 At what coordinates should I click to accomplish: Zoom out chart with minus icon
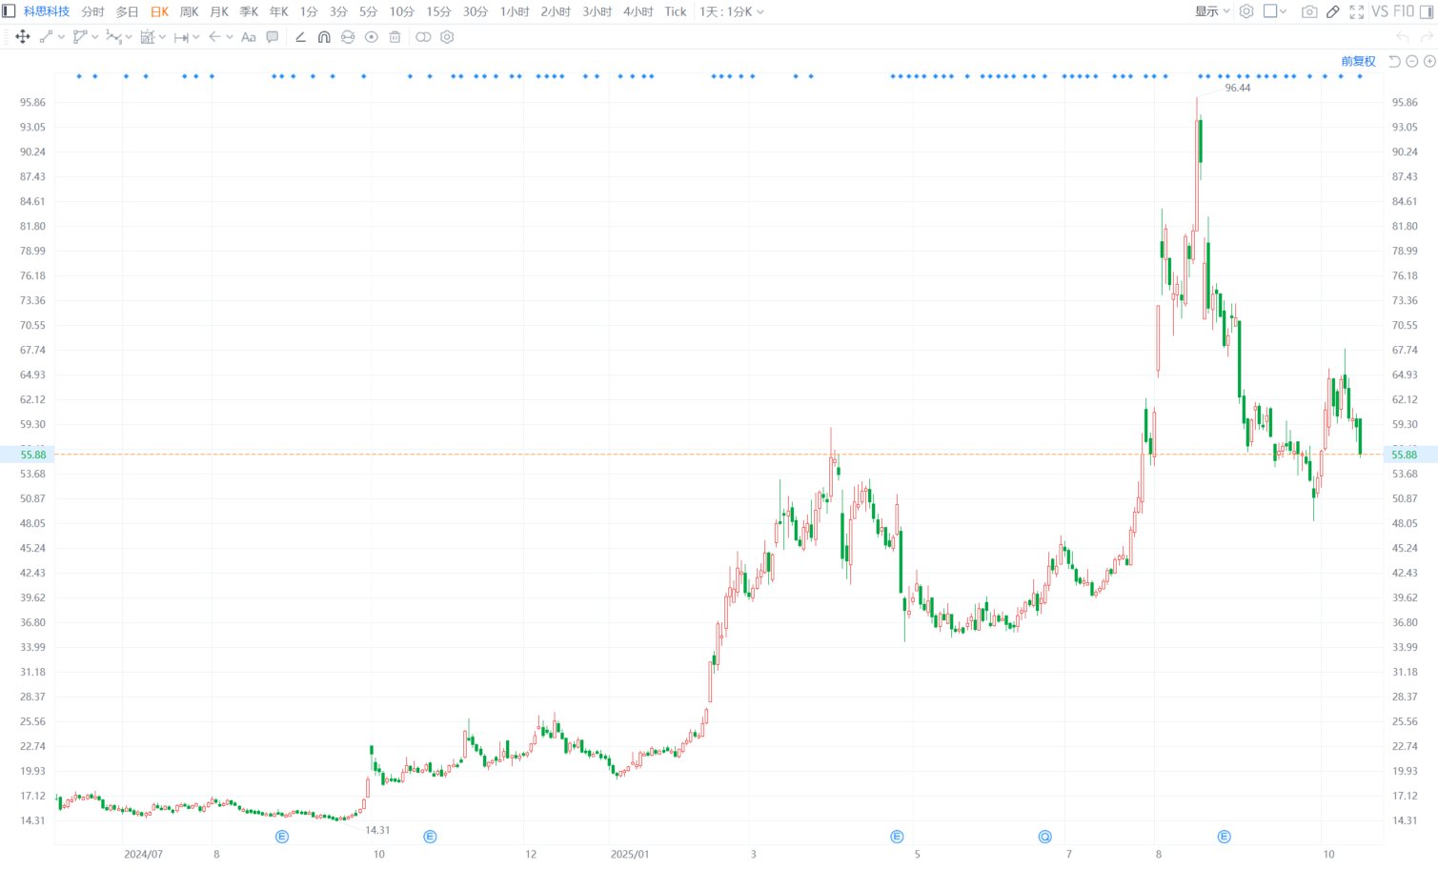(1412, 61)
